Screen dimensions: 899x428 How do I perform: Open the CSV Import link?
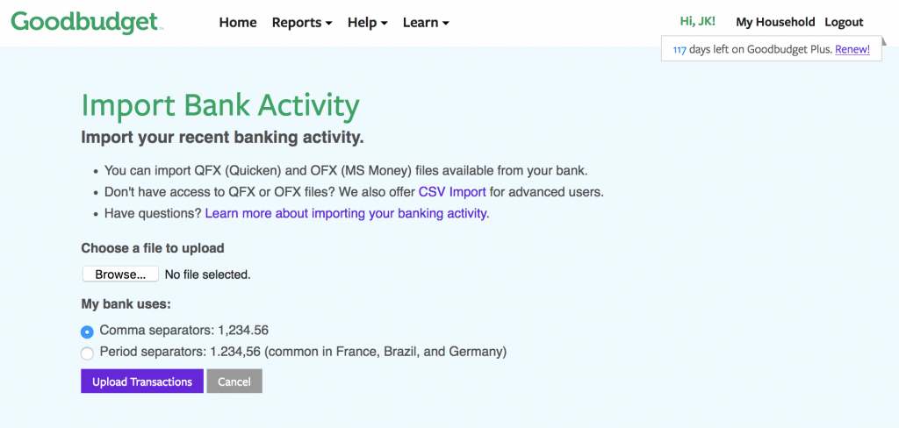tap(452, 192)
